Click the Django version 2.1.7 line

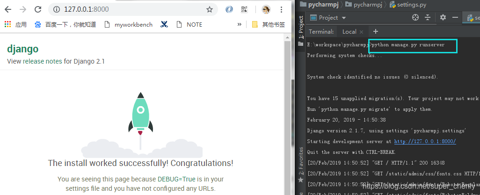click(x=386, y=131)
